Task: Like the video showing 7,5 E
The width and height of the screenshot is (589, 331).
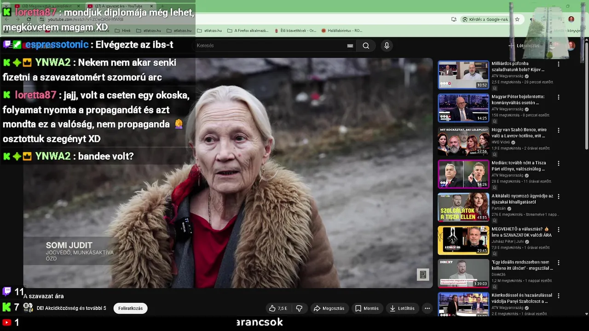Action: point(277,308)
